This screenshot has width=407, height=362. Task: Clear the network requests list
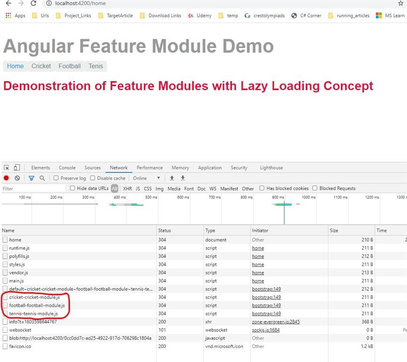pyautogui.click(x=17, y=178)
